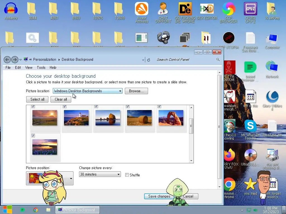The image size is (286, 214).
Task: Open the folder named 10975
Action: tap(98, 11)
